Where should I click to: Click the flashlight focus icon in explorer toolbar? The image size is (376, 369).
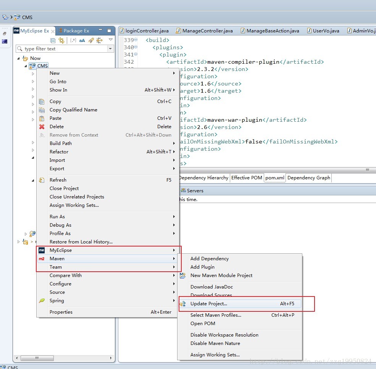point(91,40)
